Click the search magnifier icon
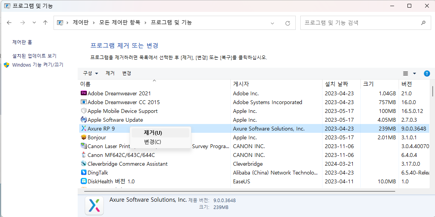The height and width of the screenshot is (217, 435). pyautogui.click(x=423, y=23)
